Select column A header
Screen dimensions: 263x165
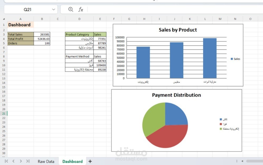[21, 19]
